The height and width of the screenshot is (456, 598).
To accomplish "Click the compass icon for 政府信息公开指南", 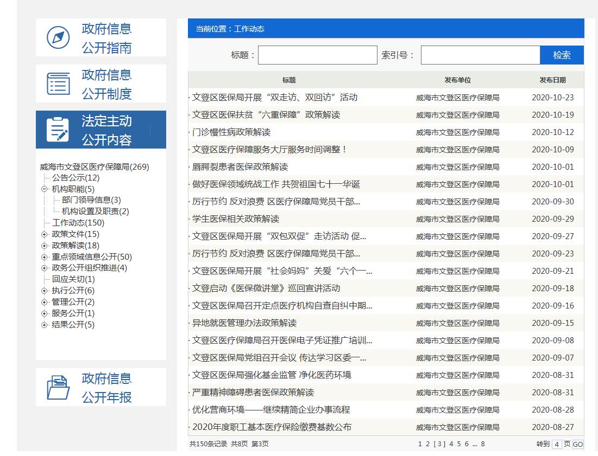I will pyautogui.click(x=58, y=38).
